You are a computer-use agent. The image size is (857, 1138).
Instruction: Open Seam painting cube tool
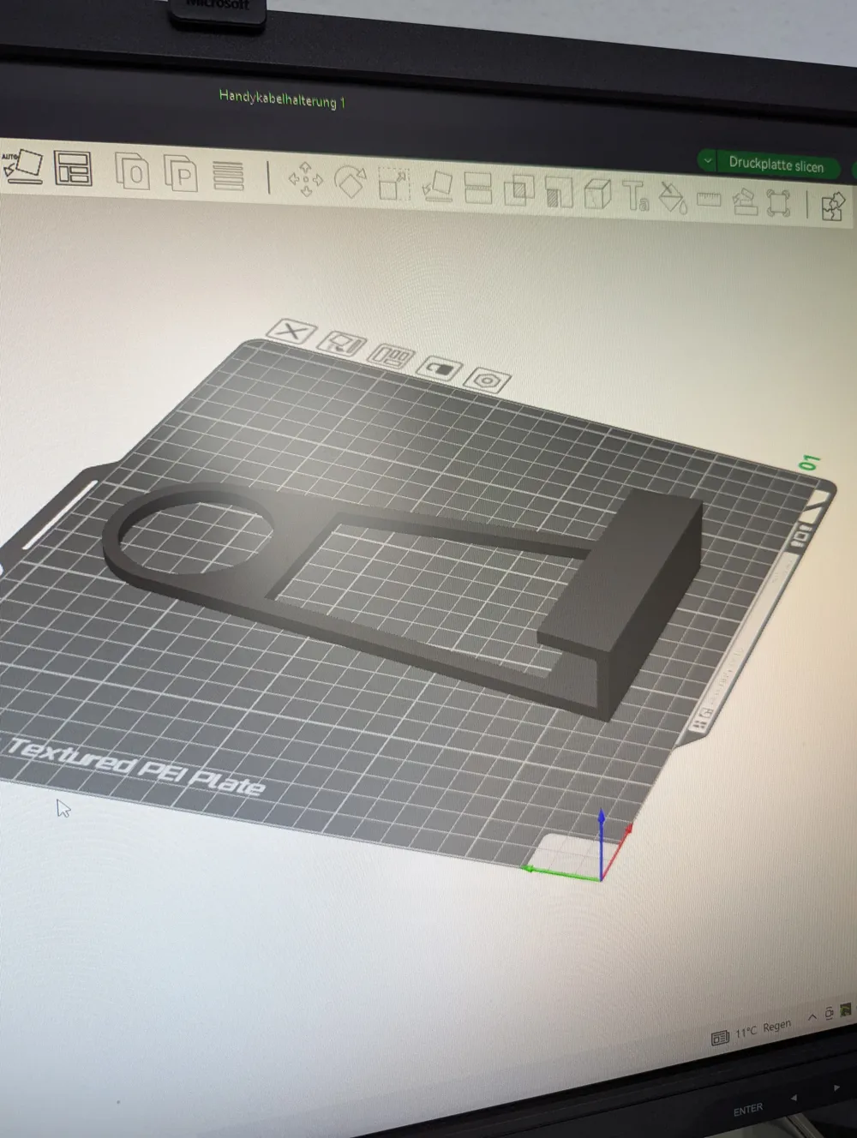point(597,194)
